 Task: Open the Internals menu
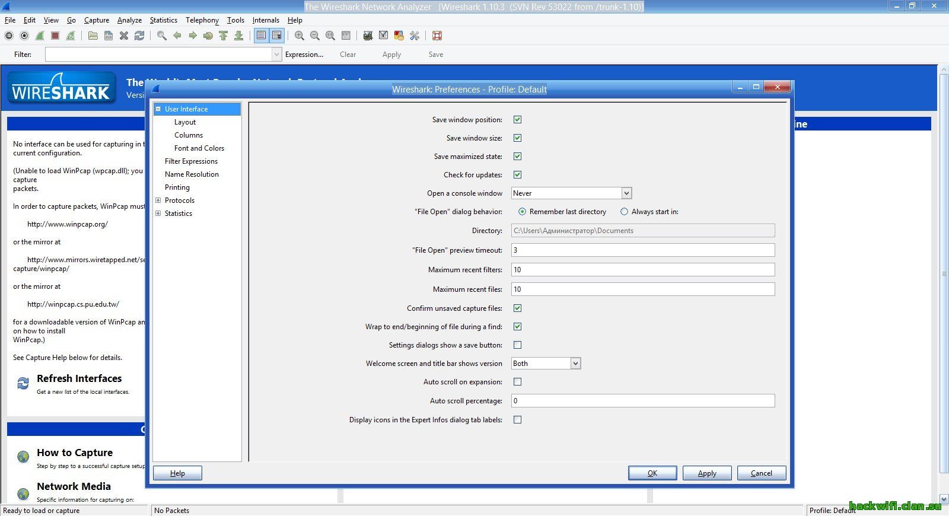[266, 20]
